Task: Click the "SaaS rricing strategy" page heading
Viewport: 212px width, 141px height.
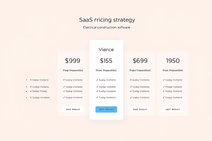Action: click(x=107, y=20)
